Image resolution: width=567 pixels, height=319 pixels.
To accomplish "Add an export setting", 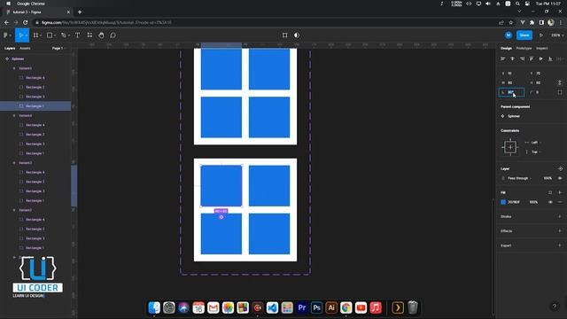I will pos(560,245).
